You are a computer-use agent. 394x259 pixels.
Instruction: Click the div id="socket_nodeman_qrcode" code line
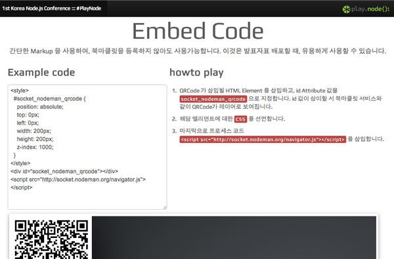(x=64, y=171)
